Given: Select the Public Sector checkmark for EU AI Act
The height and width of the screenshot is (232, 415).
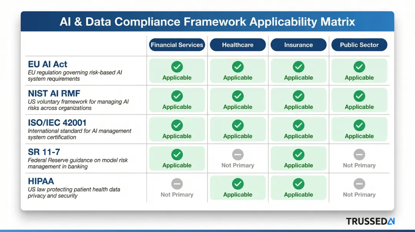Looking at the screenshot, I should pyautogui.click(x=359, y=66).
